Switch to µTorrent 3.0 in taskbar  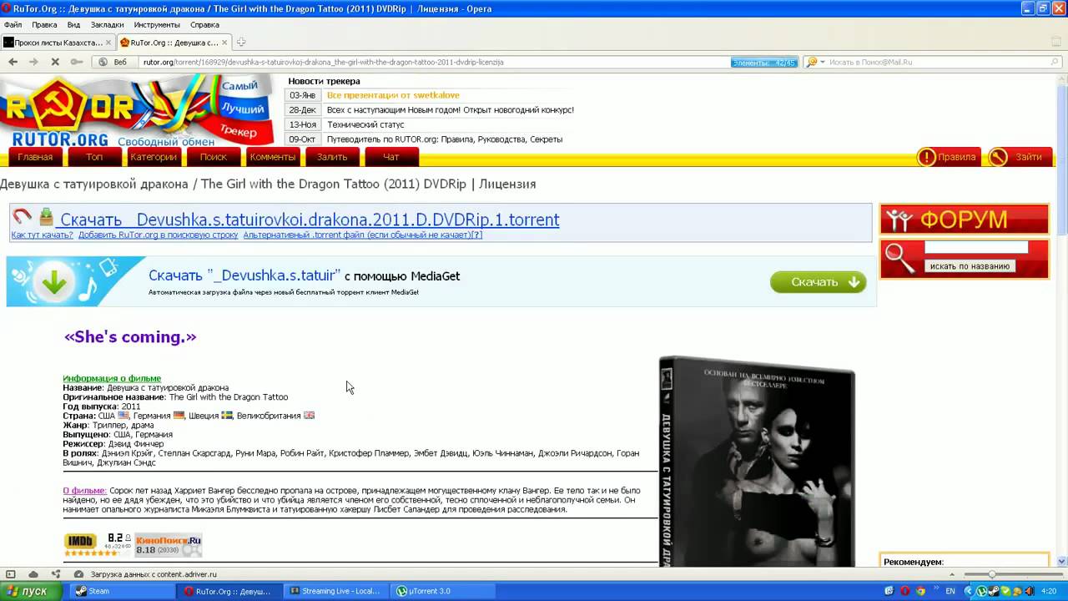[x=443, y=591]
